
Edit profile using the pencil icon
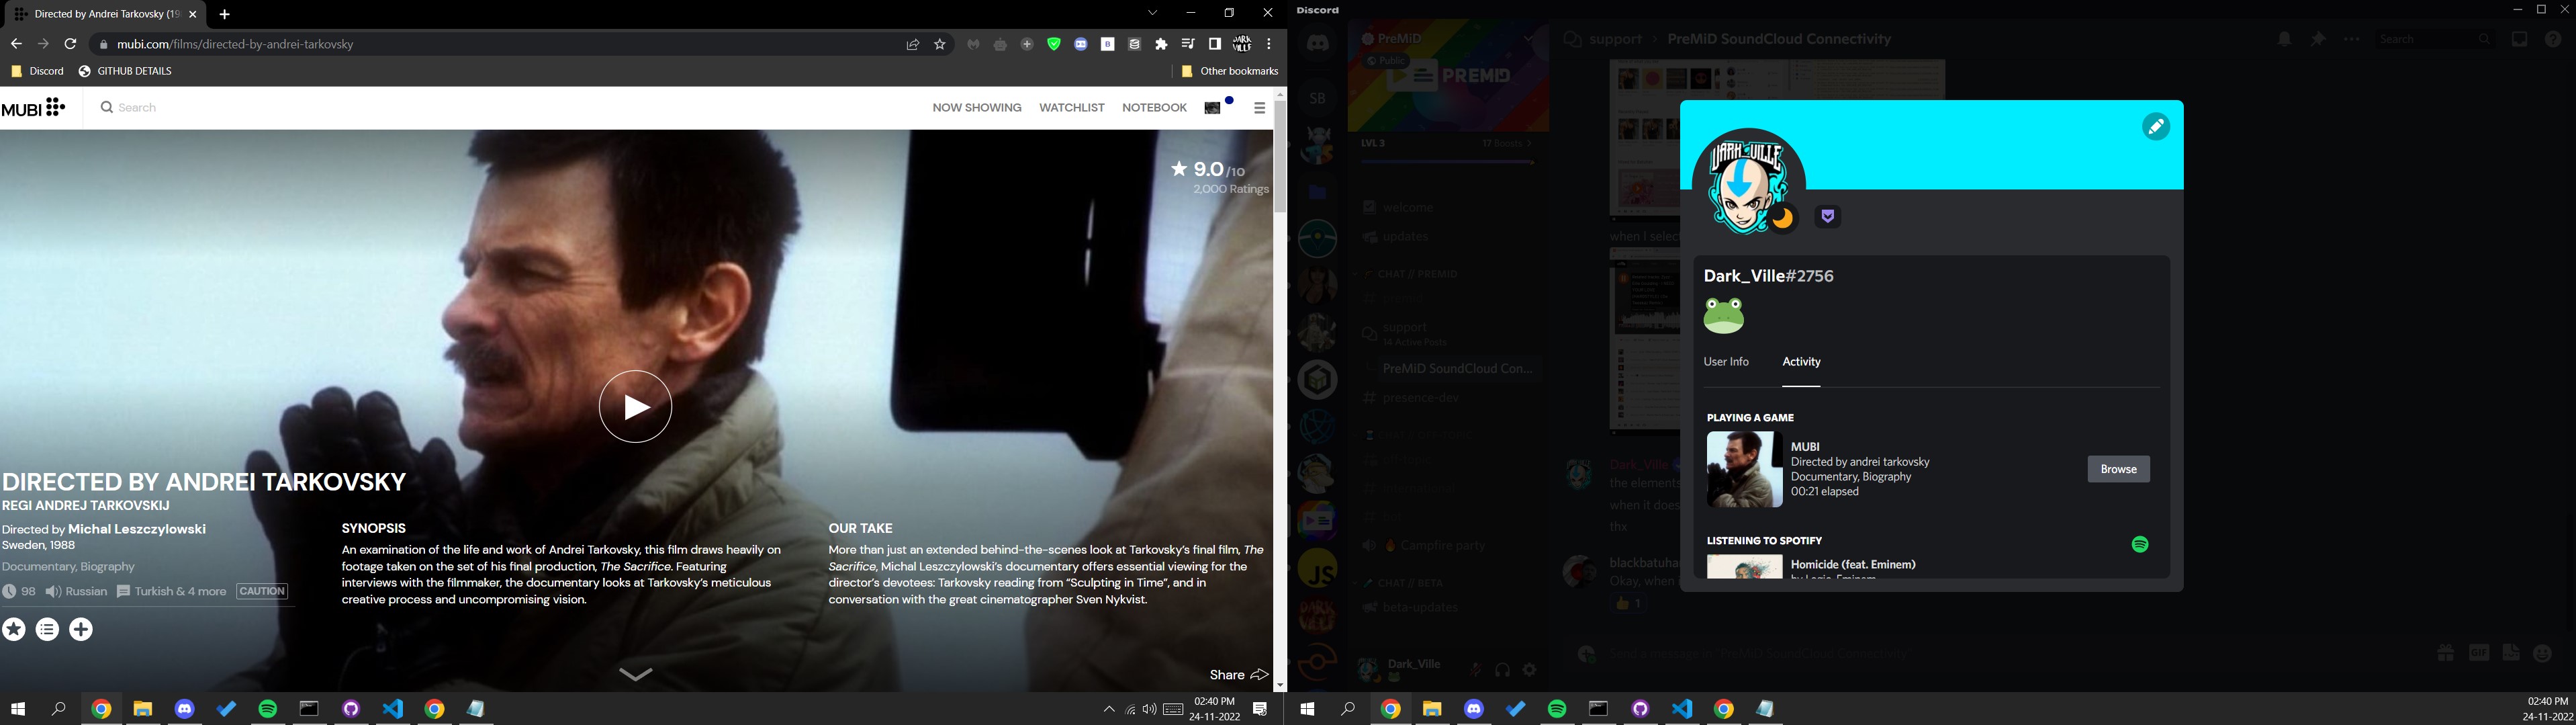[x=2156, y=126]
